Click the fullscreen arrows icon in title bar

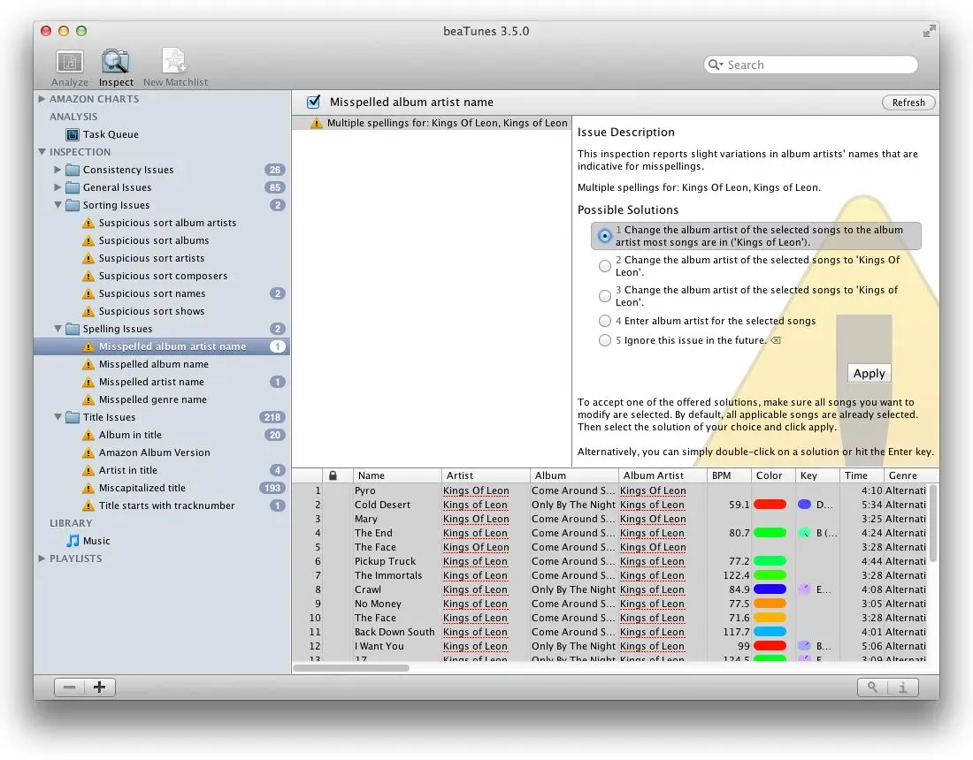click(x=929, y=31)
